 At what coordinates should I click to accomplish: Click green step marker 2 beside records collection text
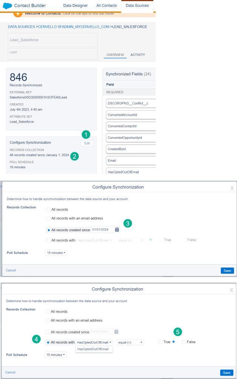click(74, 156)
